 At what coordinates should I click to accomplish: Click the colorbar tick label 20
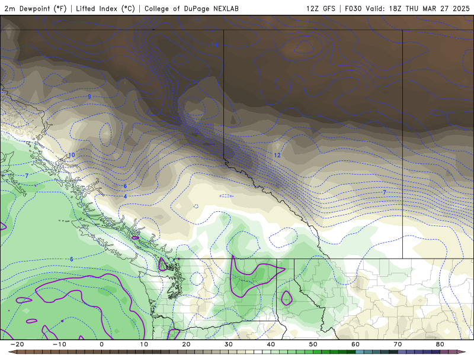[186, 344]
